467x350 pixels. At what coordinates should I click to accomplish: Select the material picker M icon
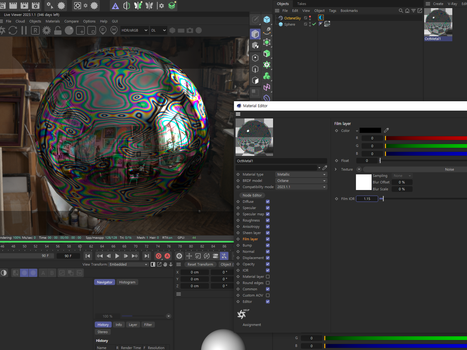tap(114, 30)
